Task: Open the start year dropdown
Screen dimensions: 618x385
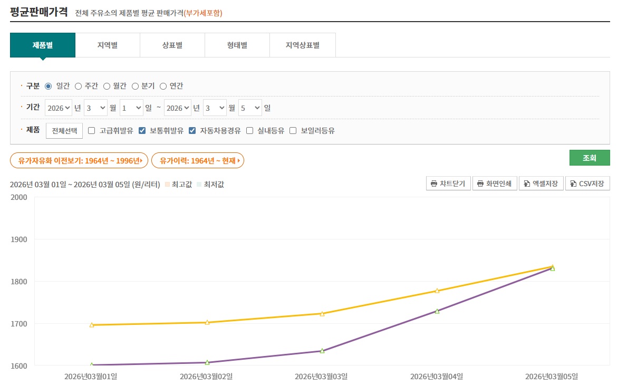Action: (x=59, y=108)
